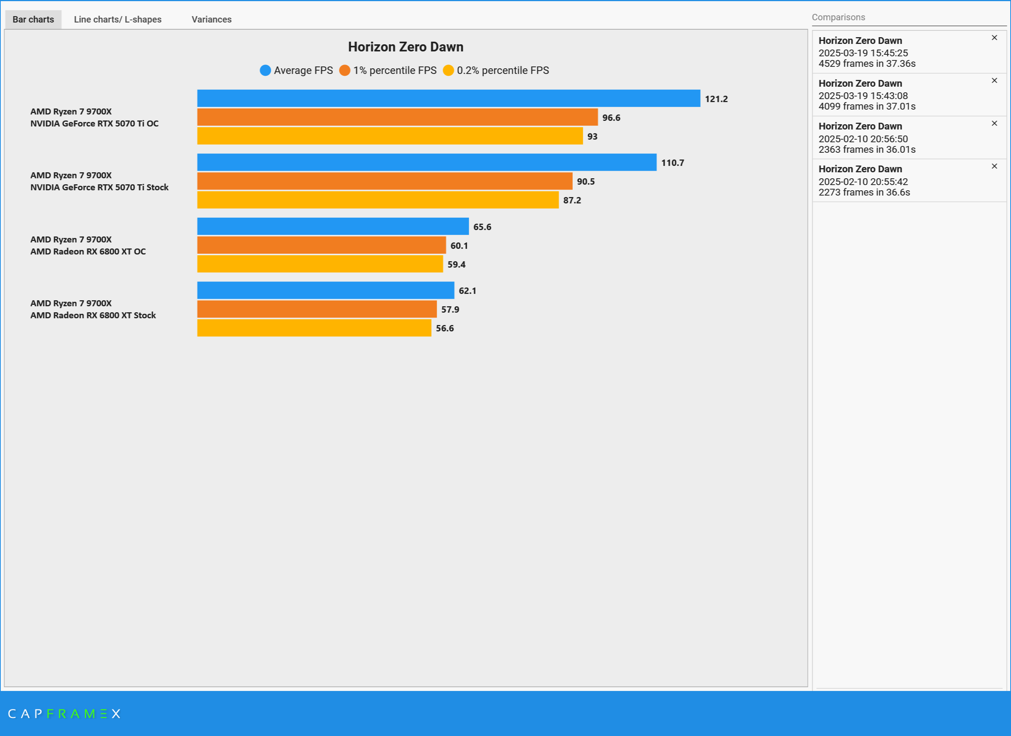
Task: Remove the 20:55:42 comparison record
Action: 994,166
